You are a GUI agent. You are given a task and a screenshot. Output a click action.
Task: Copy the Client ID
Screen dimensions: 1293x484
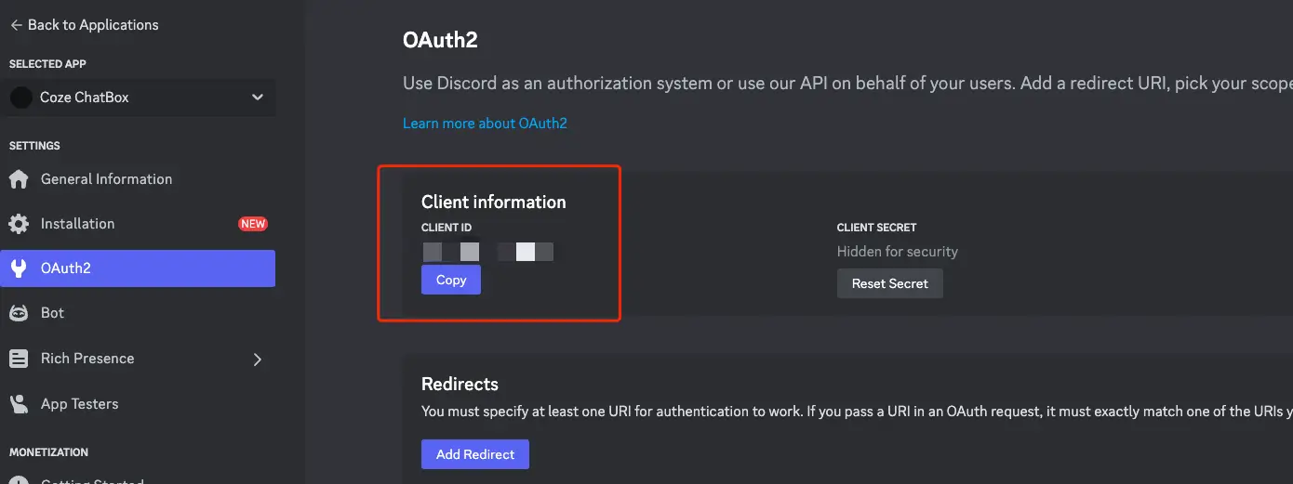click(451, 280)
